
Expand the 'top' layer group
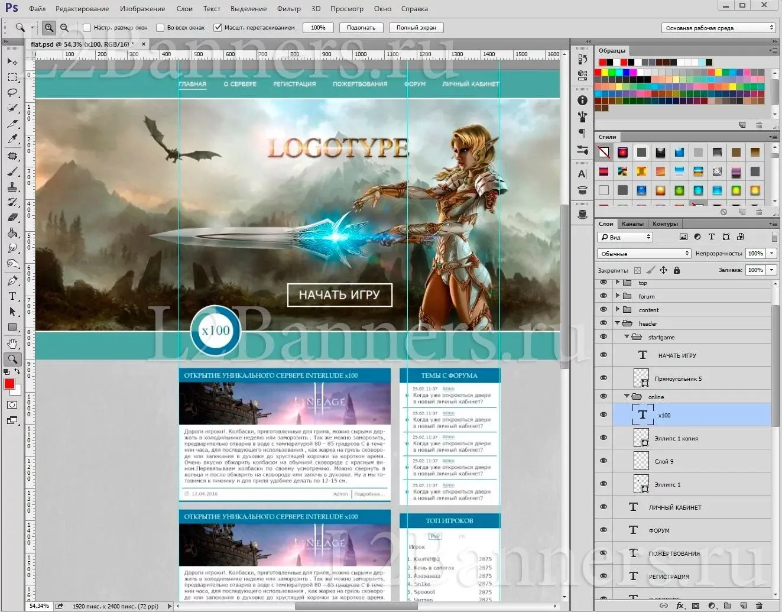[618, 283]
